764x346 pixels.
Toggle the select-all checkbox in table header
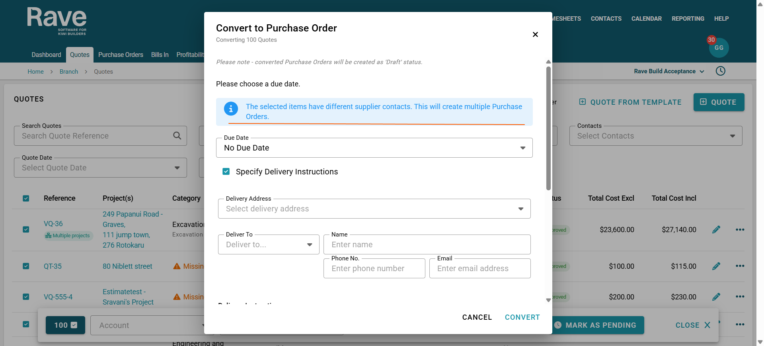26,198
